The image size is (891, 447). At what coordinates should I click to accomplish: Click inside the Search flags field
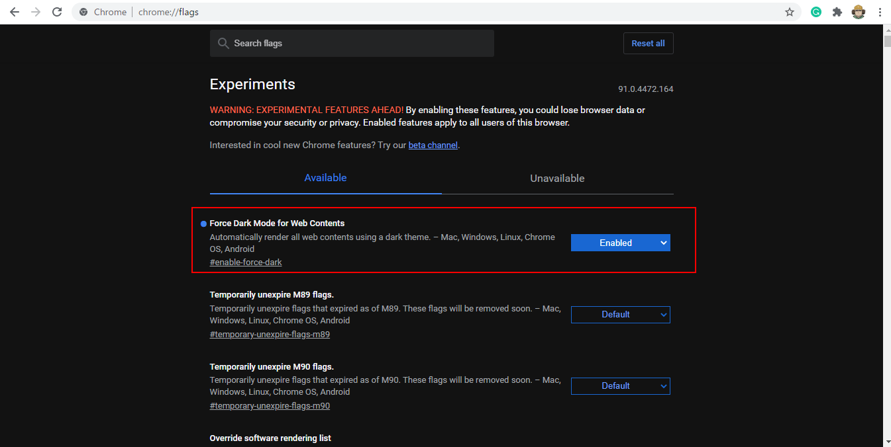click(x=351, y=43)
